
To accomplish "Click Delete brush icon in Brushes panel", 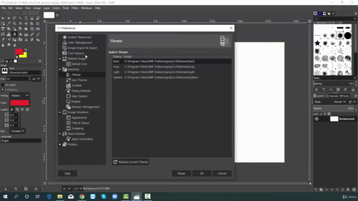I will tap(338, 89).
